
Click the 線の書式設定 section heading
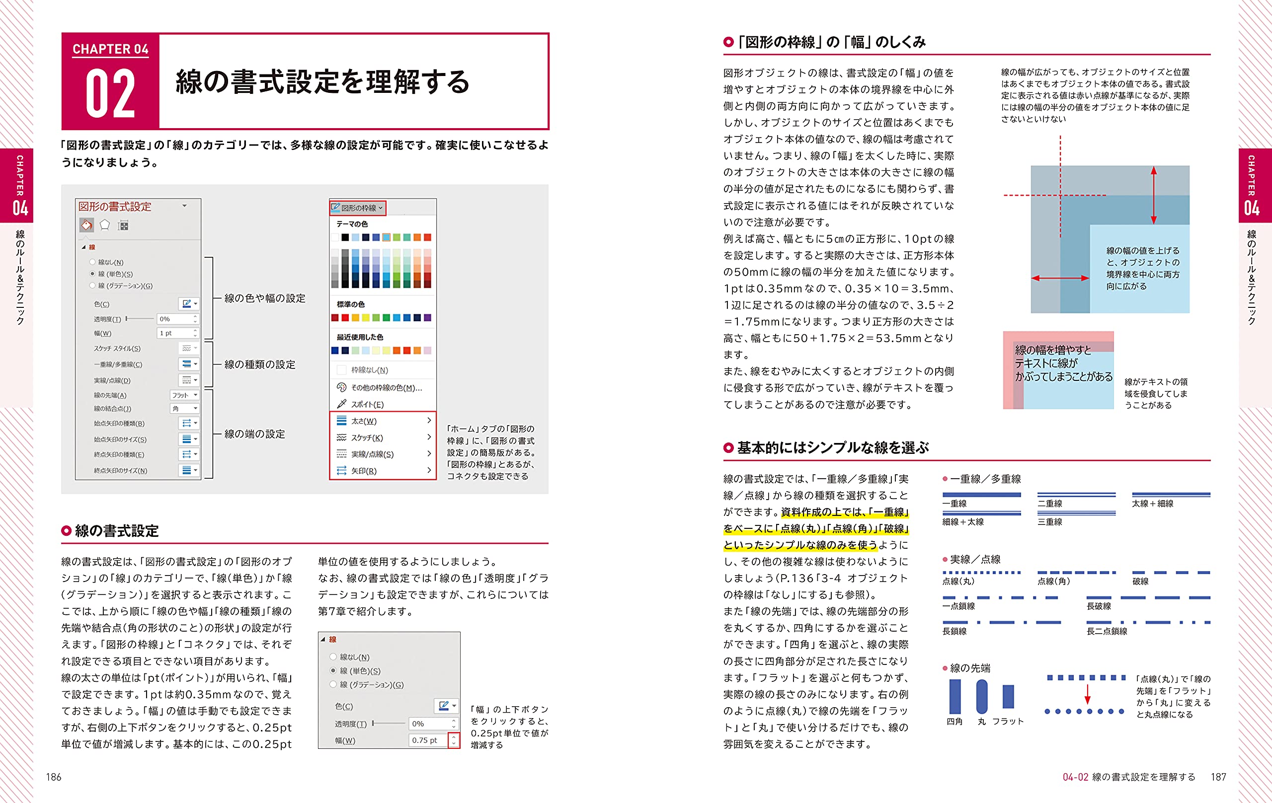117,530
